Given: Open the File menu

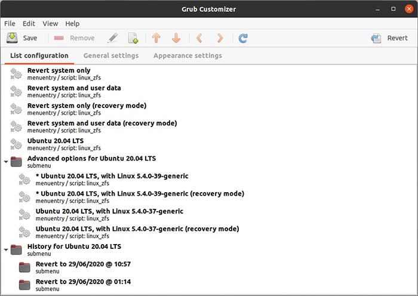Looking at the screenshot, I should (x=10, y=23).
